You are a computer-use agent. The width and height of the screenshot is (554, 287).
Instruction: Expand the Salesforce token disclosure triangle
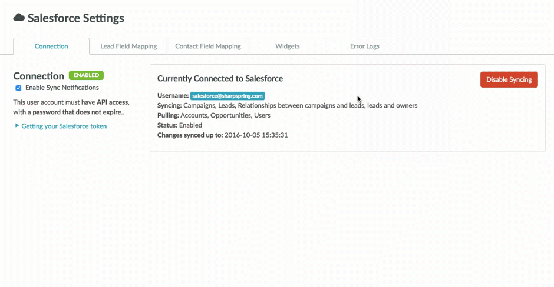(17, 126)
